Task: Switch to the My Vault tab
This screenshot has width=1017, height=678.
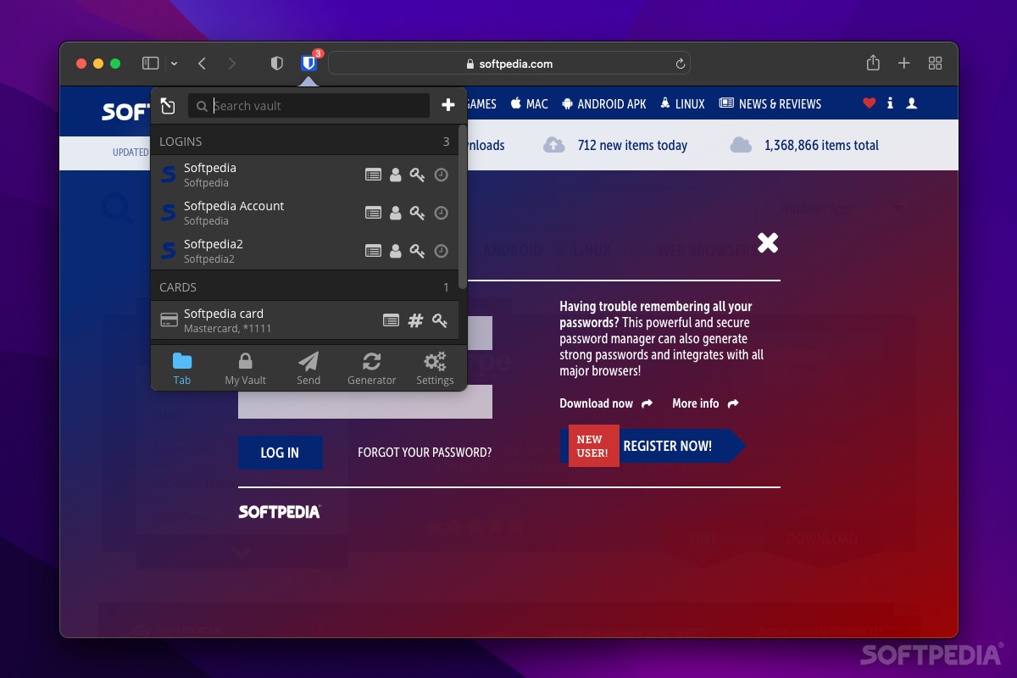Action: [244, 367]
